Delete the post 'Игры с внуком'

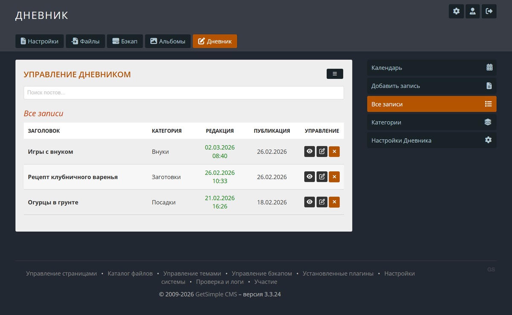point(334,151)
